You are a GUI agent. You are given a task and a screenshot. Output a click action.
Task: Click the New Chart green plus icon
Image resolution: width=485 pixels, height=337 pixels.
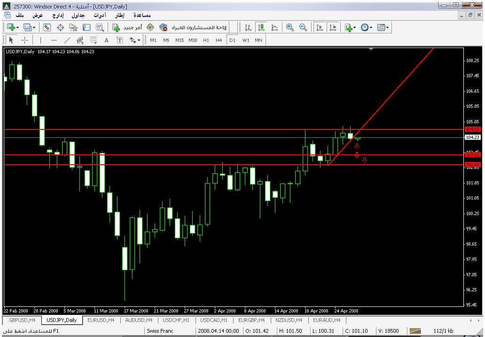pos(11,28)
